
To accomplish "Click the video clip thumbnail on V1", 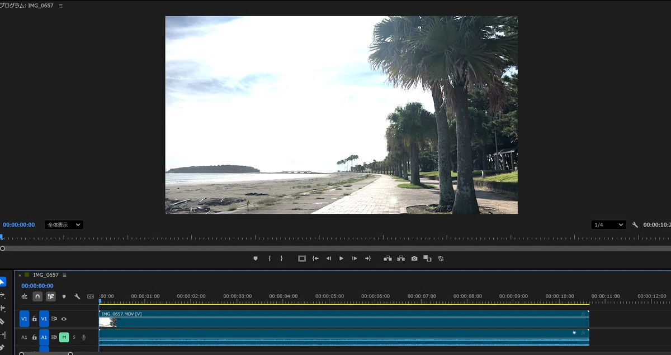I will coord(107,323).
